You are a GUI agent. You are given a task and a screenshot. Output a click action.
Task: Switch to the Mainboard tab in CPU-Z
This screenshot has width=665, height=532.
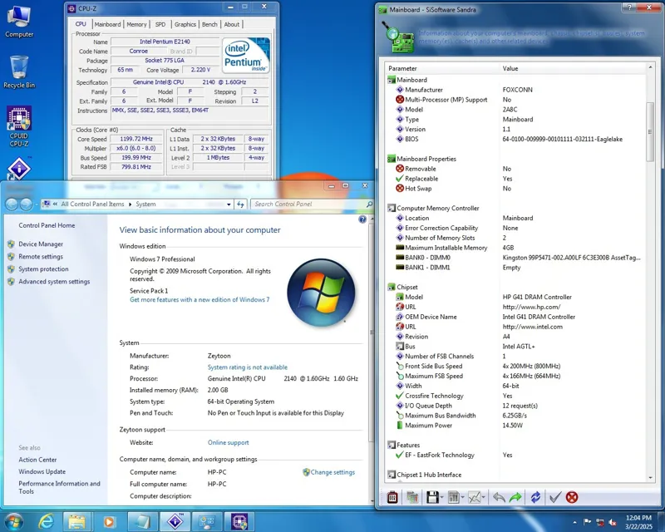pyautogui.click(x=107, y=24)
